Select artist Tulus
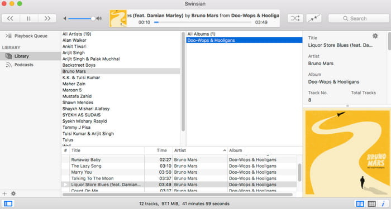The image size is (391, 209). pyautogui.click(x=121, y=140)
